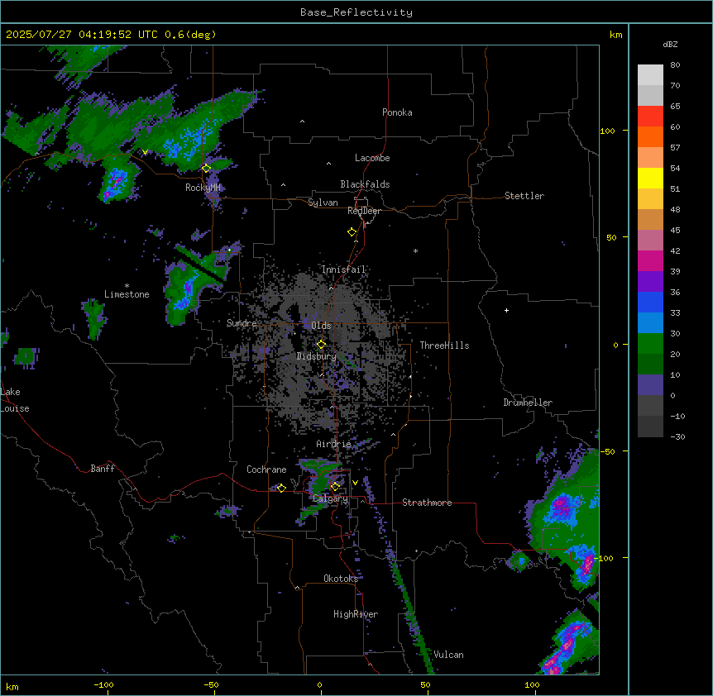
Task: Select the yellow diamond marker between Olds and Didsbury
Action: tap(322, 345)
